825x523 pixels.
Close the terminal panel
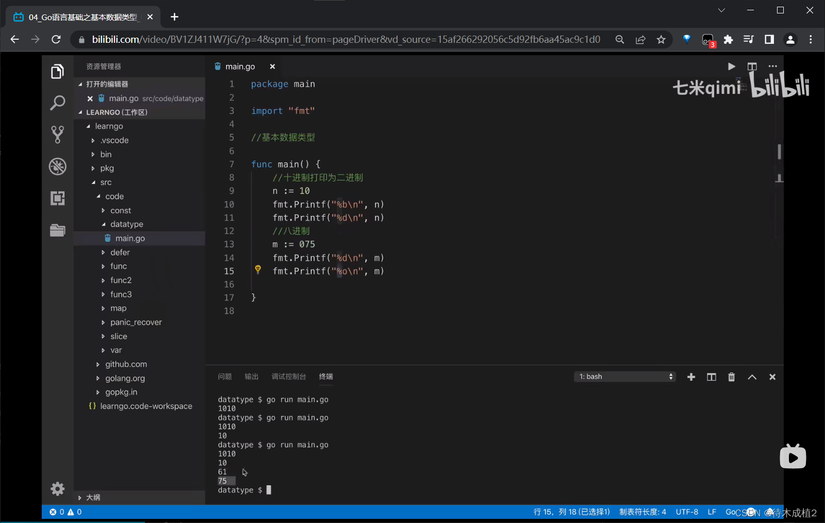[x=772, y=377]
